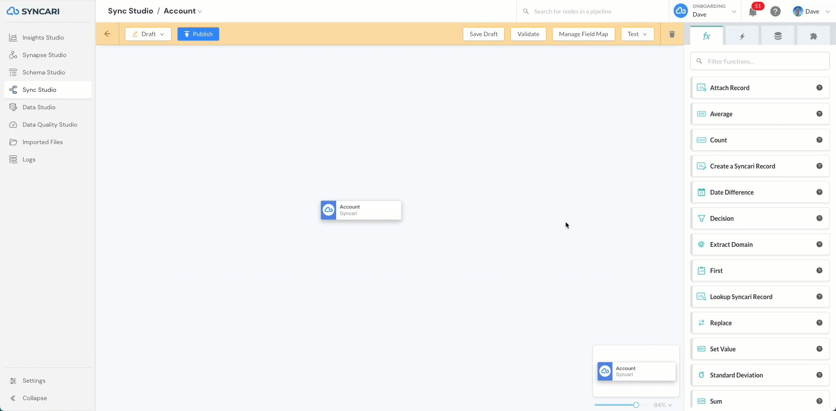
Task: View Logs
Action: pos(48,159)
